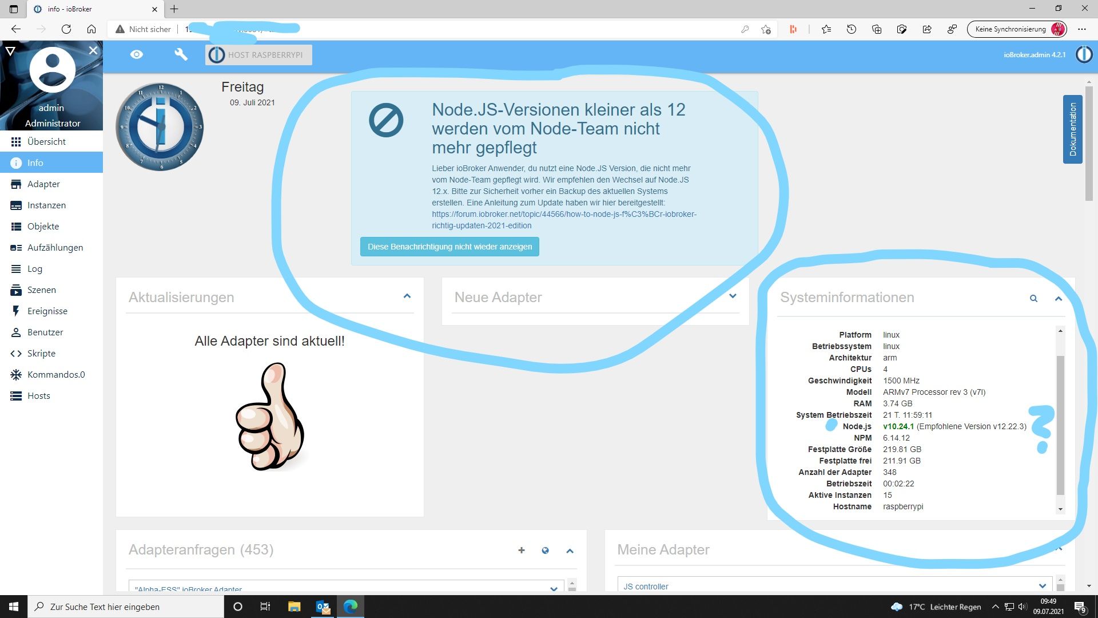
Task: Collapse the Systeminformationen panel
Action: pos(1058,298)
